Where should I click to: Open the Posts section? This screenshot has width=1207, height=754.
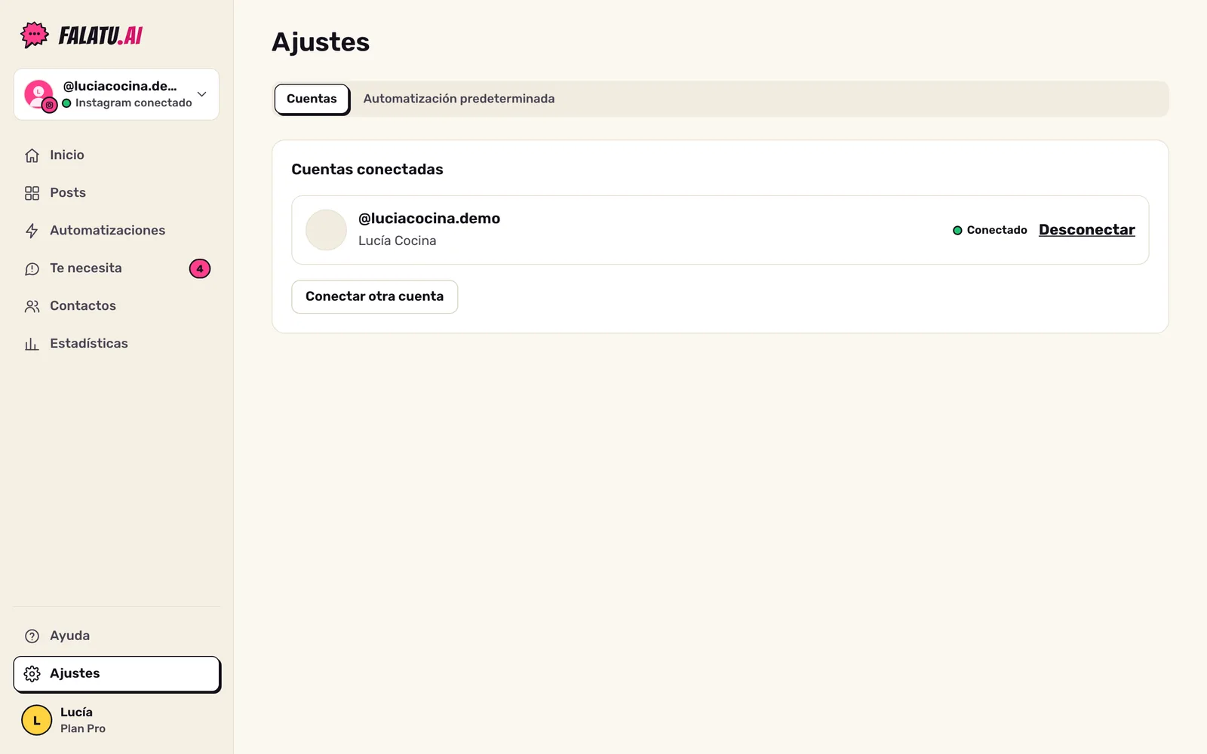pos(117,192)
